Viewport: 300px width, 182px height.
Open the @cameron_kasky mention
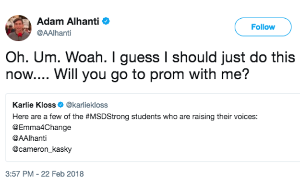click(x=42, y=149)
